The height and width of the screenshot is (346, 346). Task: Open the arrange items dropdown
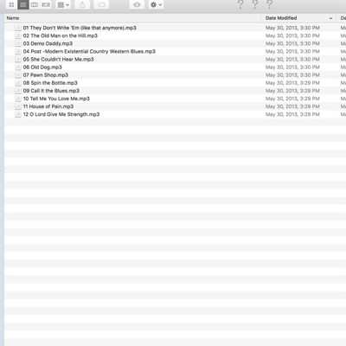click(63, 4)
